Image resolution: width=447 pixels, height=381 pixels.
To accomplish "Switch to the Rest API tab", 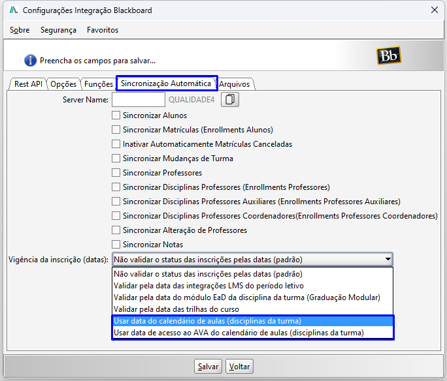I will click(x=28, y=84).
